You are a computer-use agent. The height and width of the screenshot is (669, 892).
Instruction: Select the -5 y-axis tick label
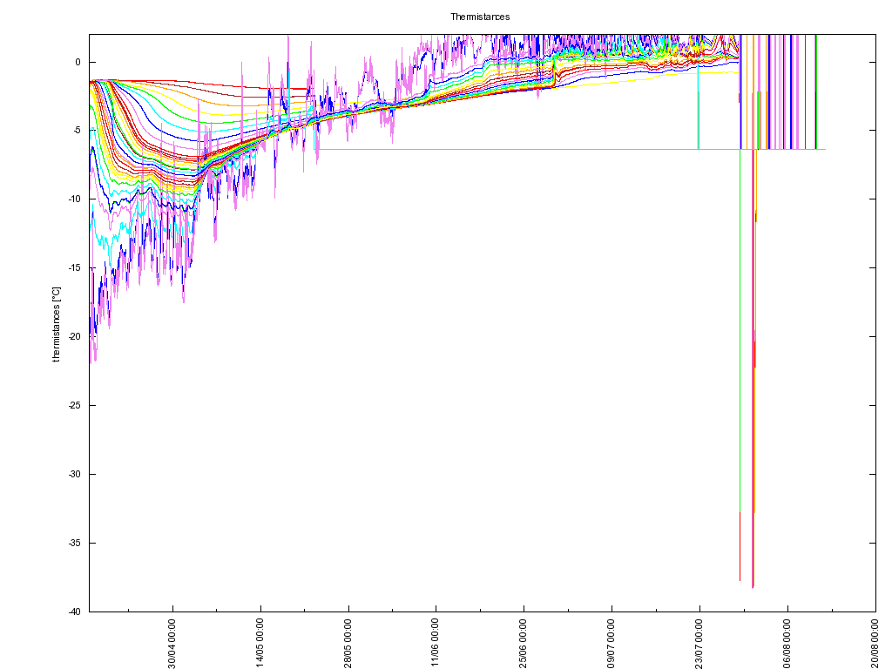76,131
